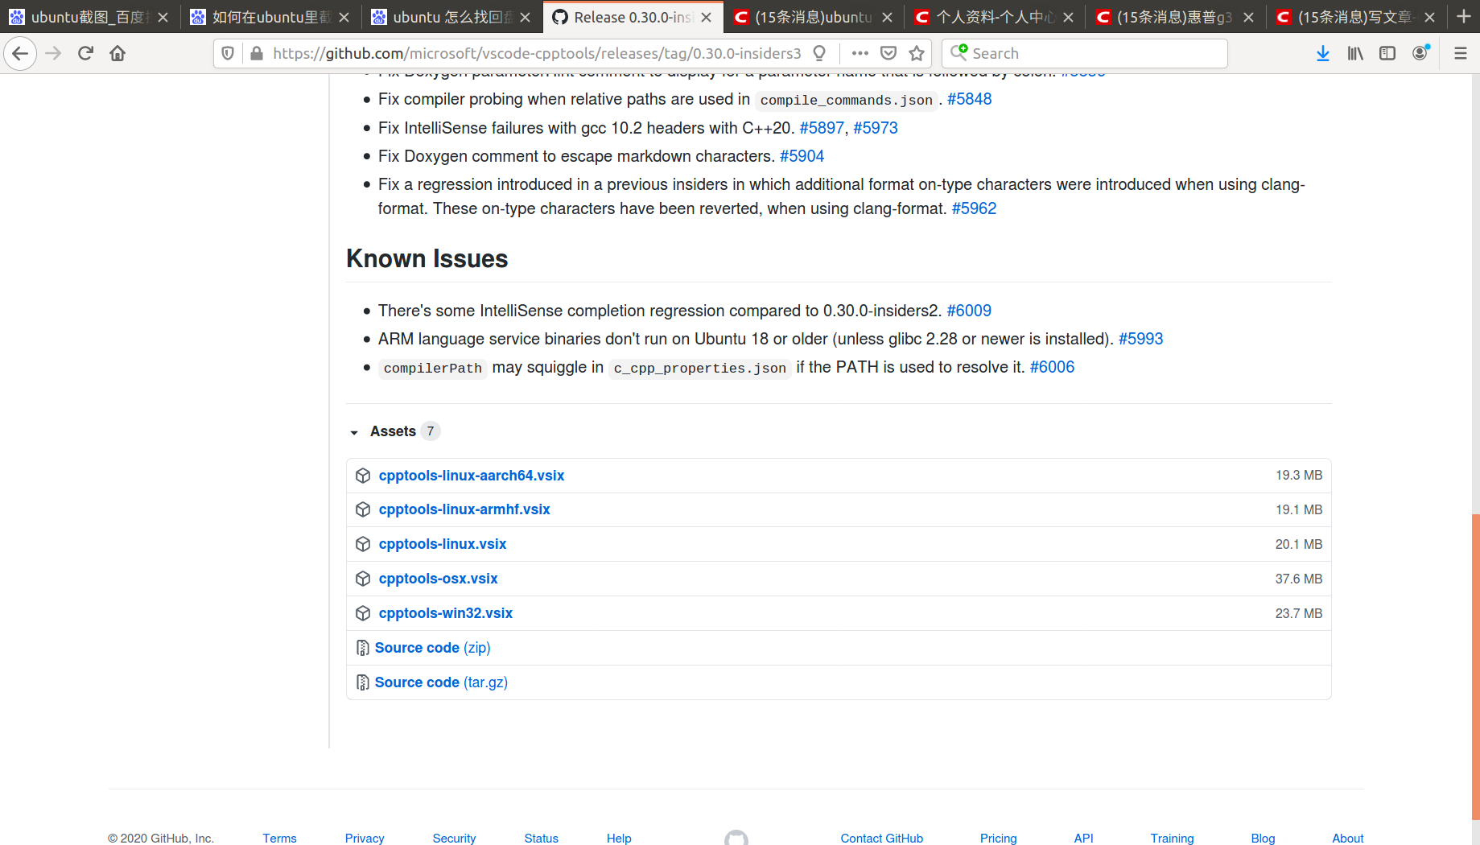Open a new browser tab
Image resolution: width=1480 pixels, height=845 pixels.
pos(1464,16)
